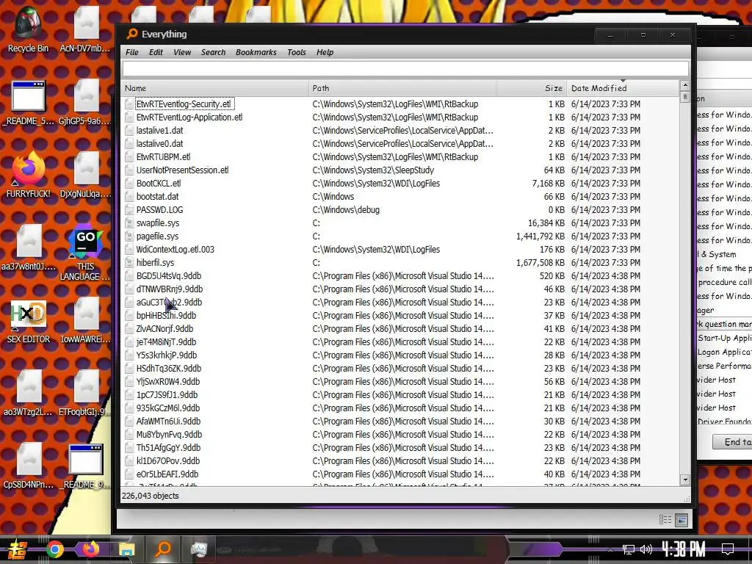Select the _README_5 desktop shortcut
The height and width of the screenshot is (564, 752).
point(28,103)
